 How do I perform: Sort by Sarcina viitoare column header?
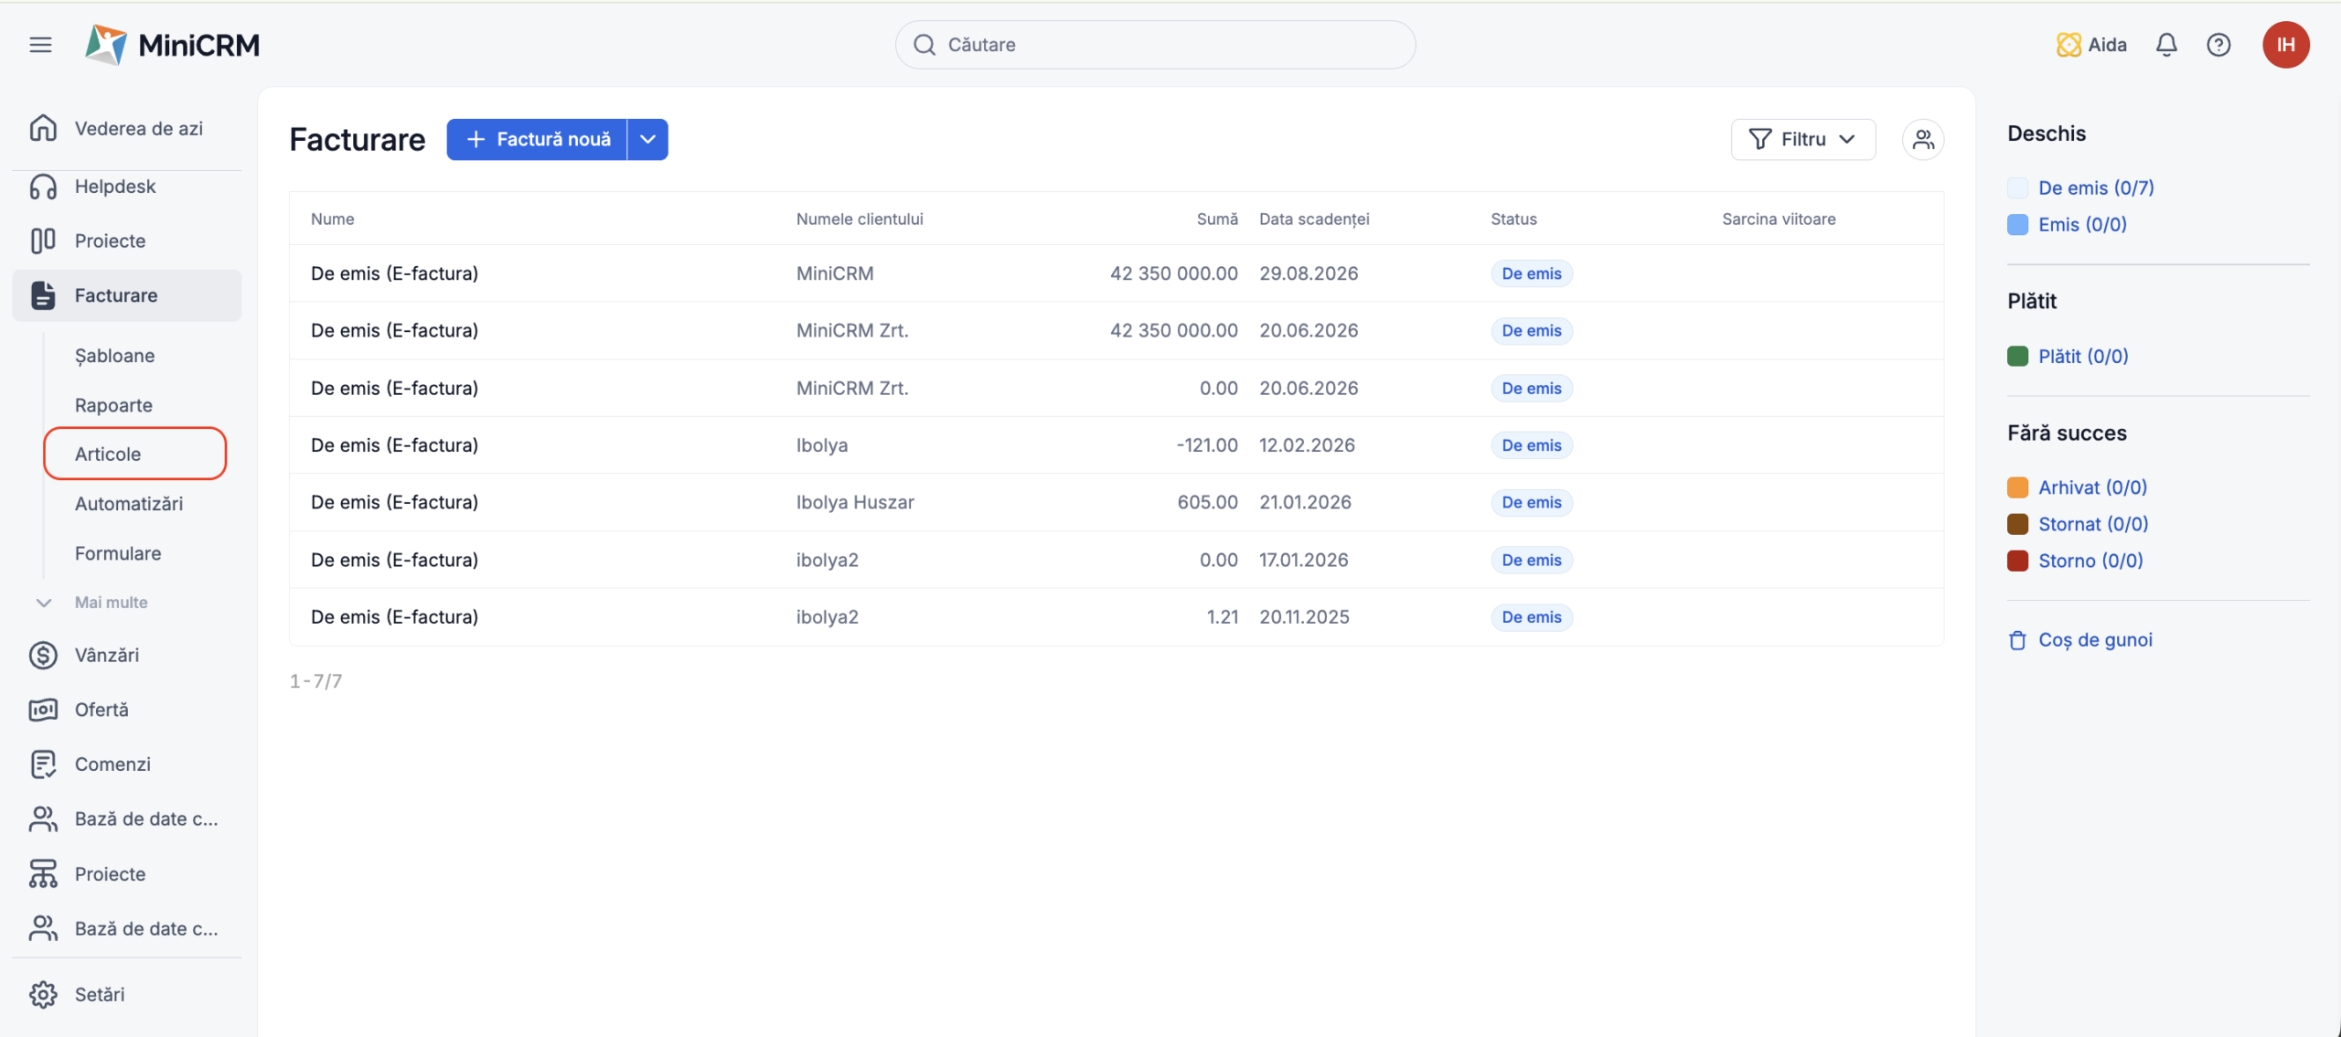click(1779, 219)
